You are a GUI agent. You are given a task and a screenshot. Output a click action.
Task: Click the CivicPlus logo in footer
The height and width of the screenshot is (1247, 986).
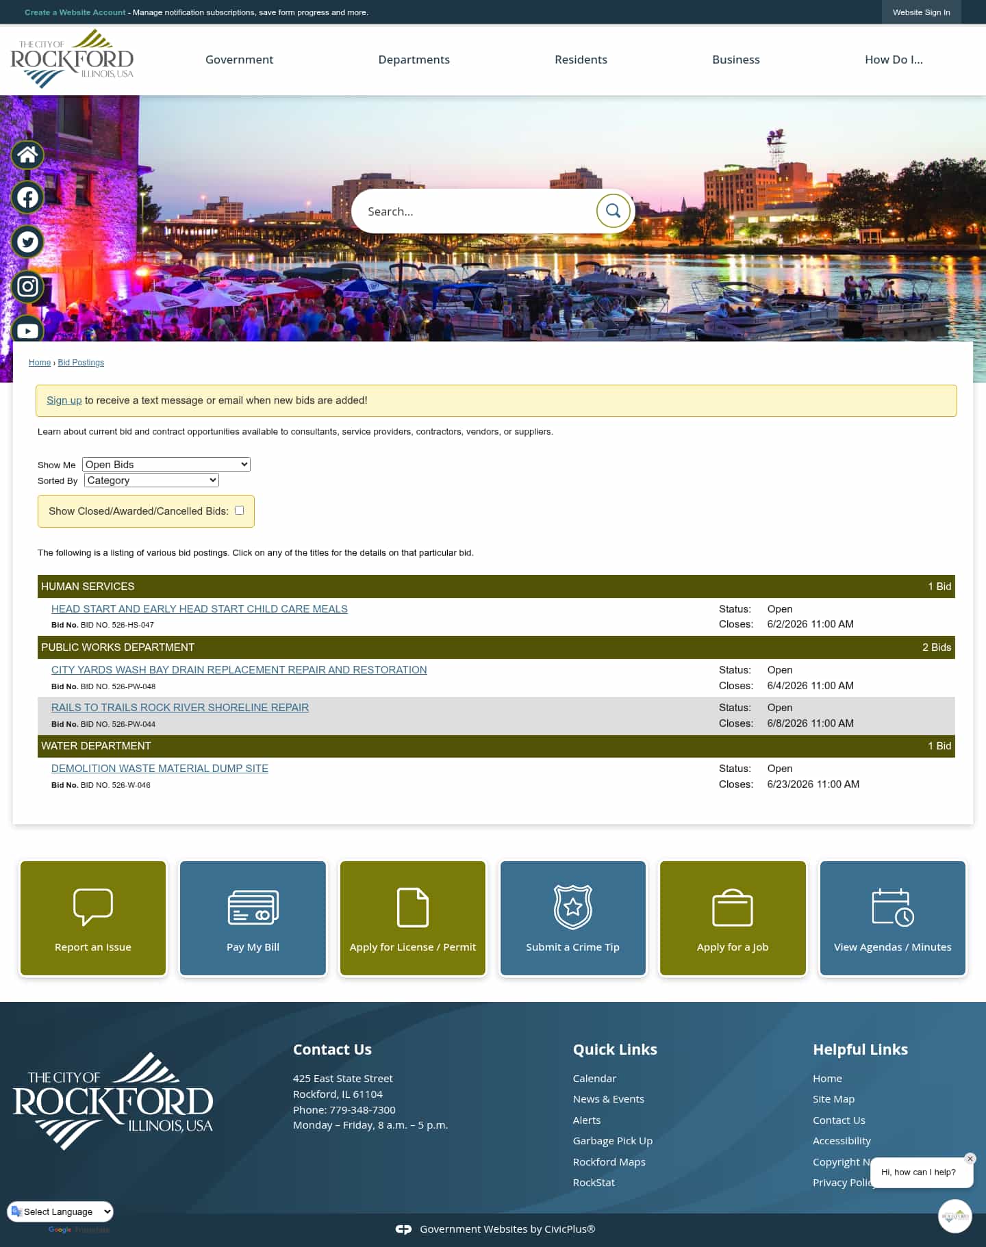pyautogui.click(x=403, y=1229)
